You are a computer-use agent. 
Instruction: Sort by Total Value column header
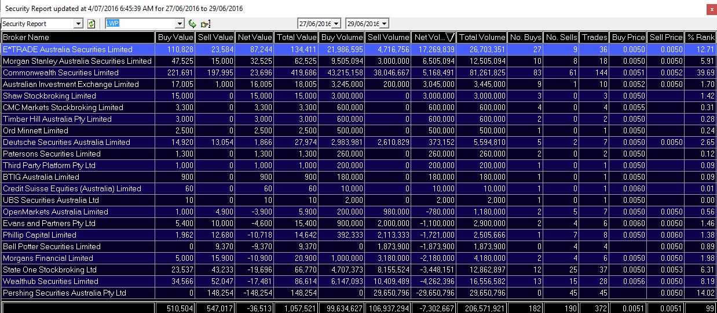297,37
